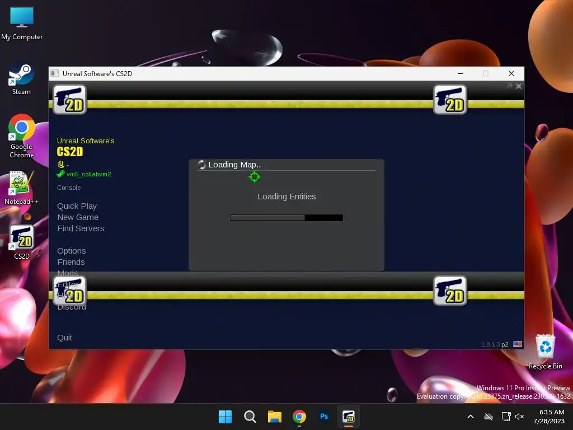Open clock and date in taskbar
Image resolution: width=573 pixels, height=430 pixels.
(549, 417)
